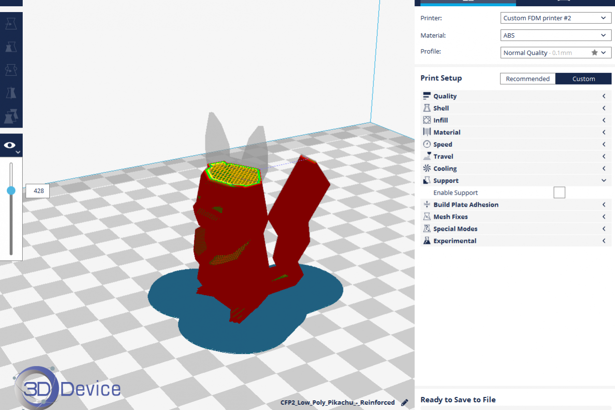
Task: Open the Printer dropdown
Action: [556, 18]
